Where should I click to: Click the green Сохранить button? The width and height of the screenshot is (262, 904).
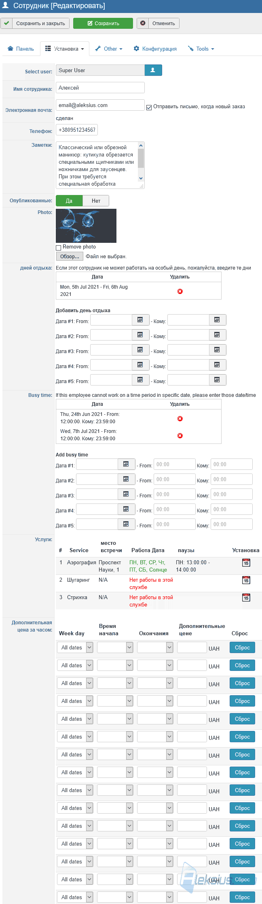[103, 24]
